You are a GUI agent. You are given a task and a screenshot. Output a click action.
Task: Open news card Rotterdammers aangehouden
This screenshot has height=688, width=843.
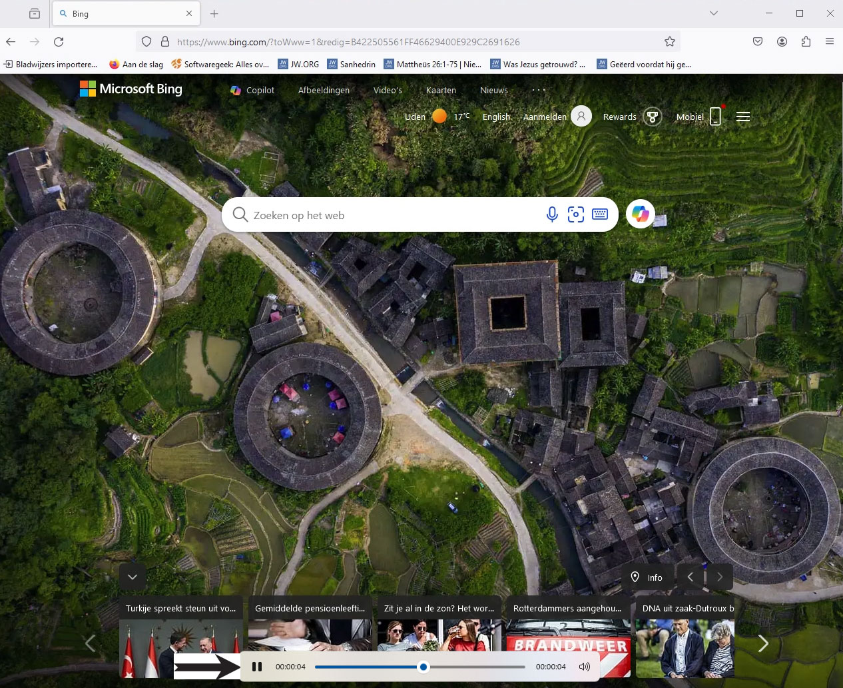point(568,637)
